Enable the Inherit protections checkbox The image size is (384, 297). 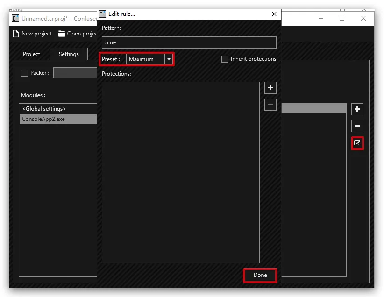pyautogui.click(x=225, y=59)
